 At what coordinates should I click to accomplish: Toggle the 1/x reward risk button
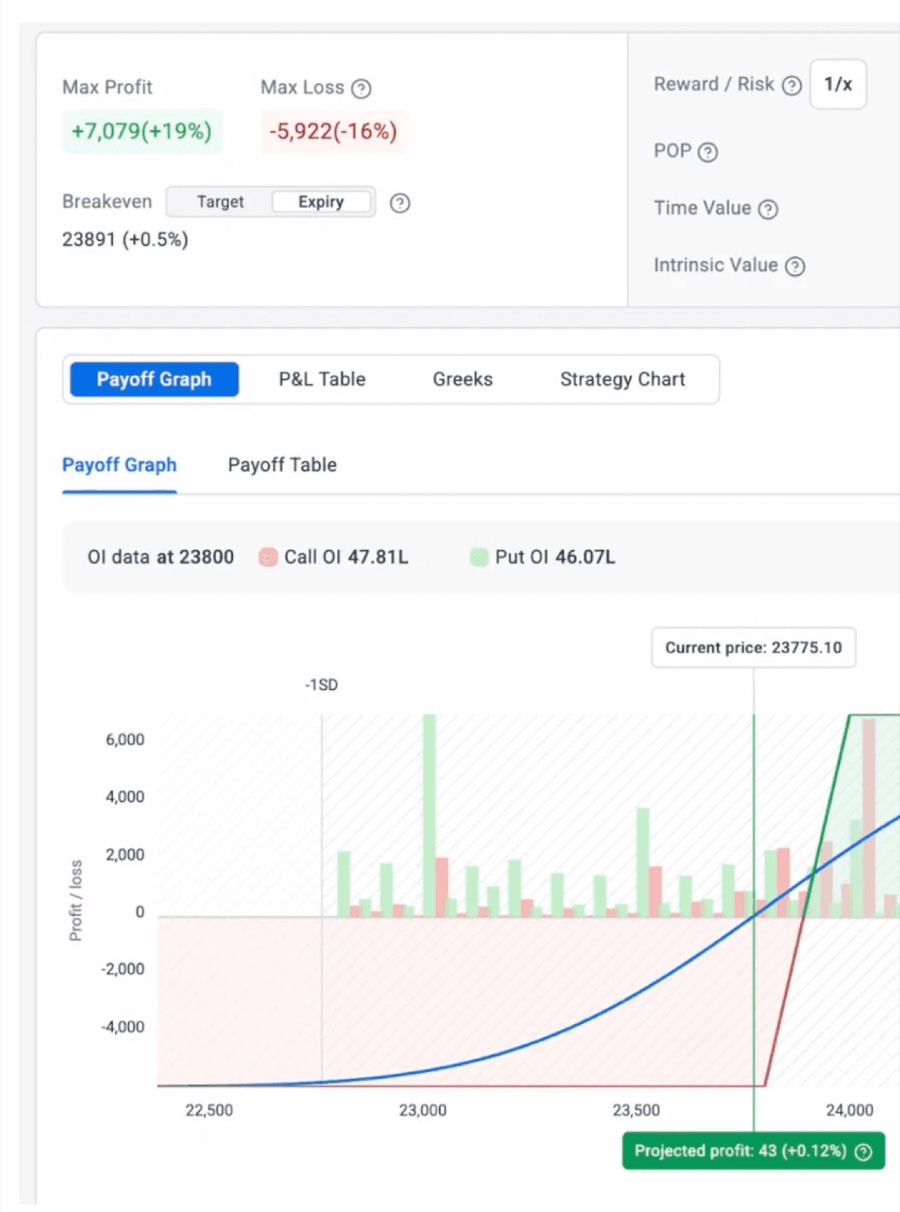pos(838,84)
